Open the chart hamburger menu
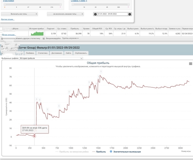The image size is (193, 160). [191, 64]
